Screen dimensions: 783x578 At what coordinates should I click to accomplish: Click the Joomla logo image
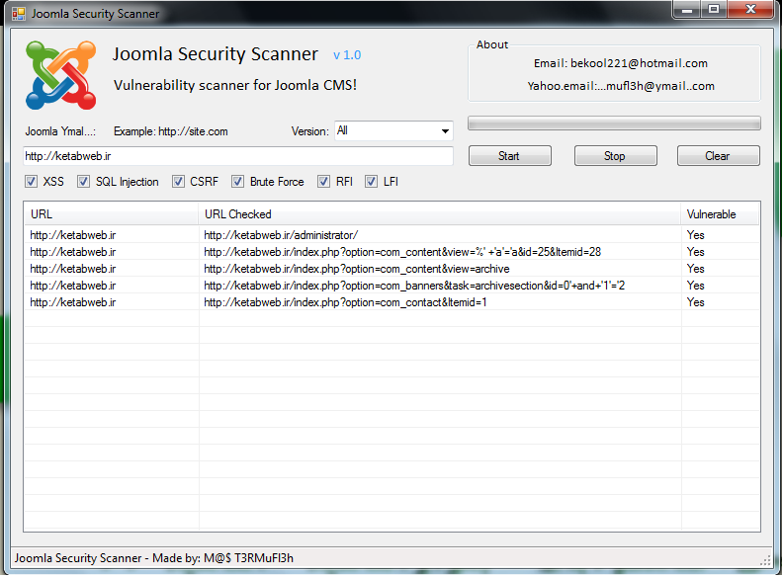60,75
